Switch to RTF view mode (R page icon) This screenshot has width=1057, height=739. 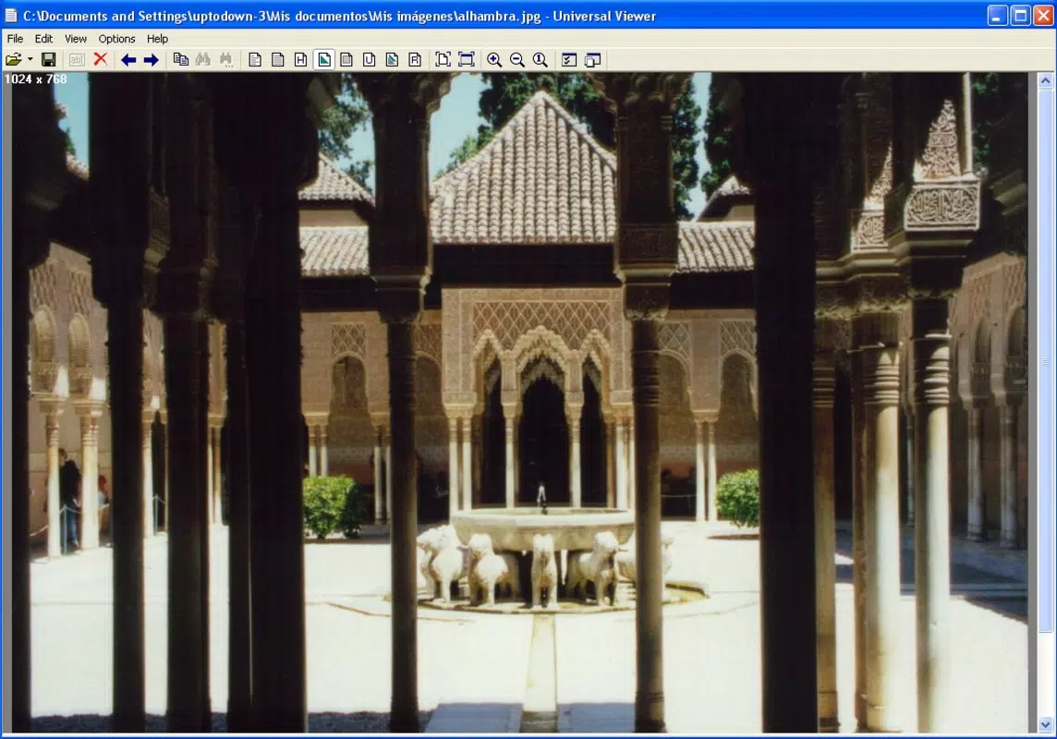415,60
